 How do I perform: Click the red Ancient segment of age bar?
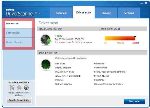132,38
